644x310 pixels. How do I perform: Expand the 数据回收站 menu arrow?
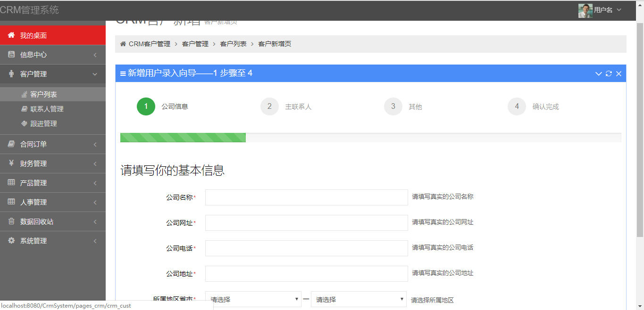[95, 222]
